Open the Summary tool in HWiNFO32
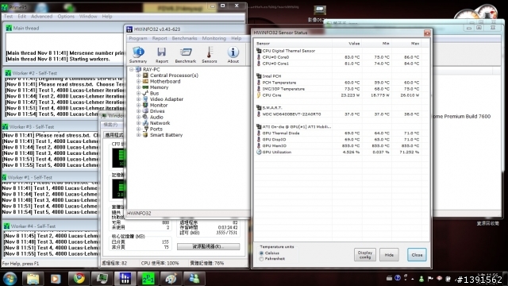 pos(138,54)
